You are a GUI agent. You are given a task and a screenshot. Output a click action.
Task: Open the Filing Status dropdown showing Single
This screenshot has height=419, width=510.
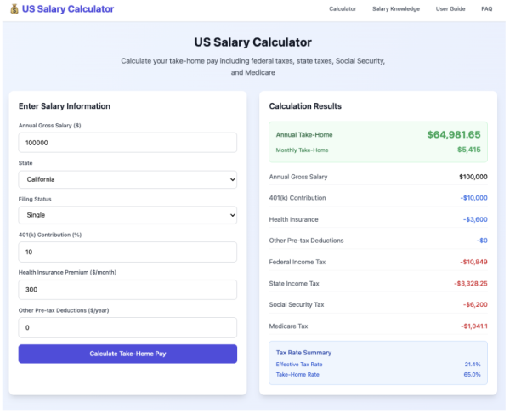click(127, 215)
